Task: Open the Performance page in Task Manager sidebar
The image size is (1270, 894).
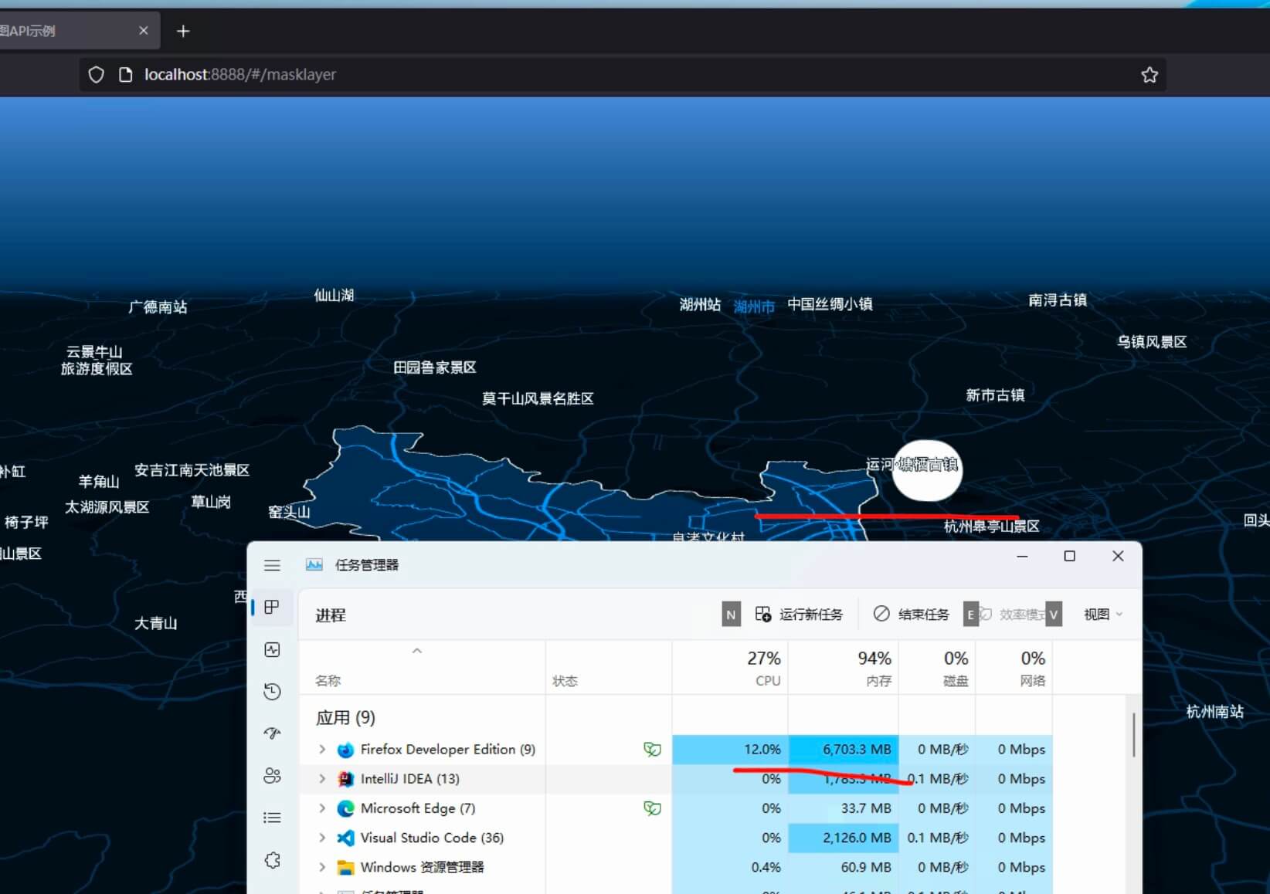Action: coord(272,650)
